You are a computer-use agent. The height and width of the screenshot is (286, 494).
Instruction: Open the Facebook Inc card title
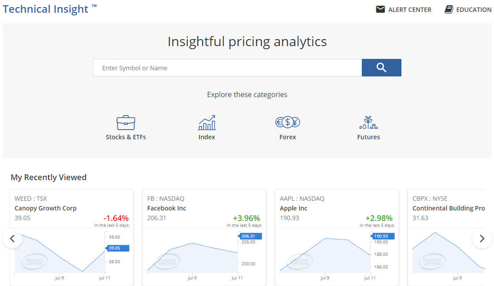pyautogui.click(x=167, y=208)
